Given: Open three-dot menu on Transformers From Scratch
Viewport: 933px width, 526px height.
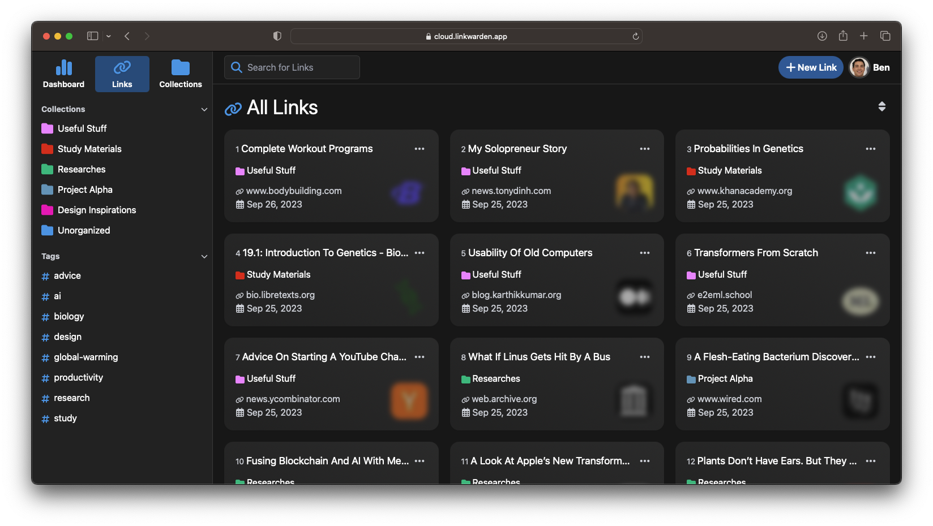Looking at the screenshot, I should tap(870, 253).
